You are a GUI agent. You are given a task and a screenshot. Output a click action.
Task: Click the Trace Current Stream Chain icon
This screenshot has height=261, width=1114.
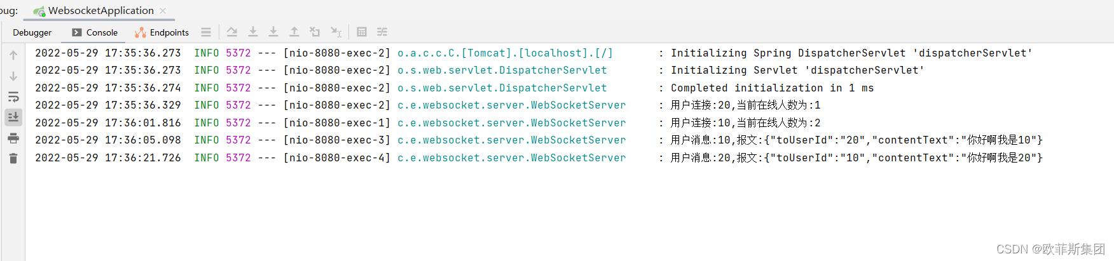click(x=382, y=32)
